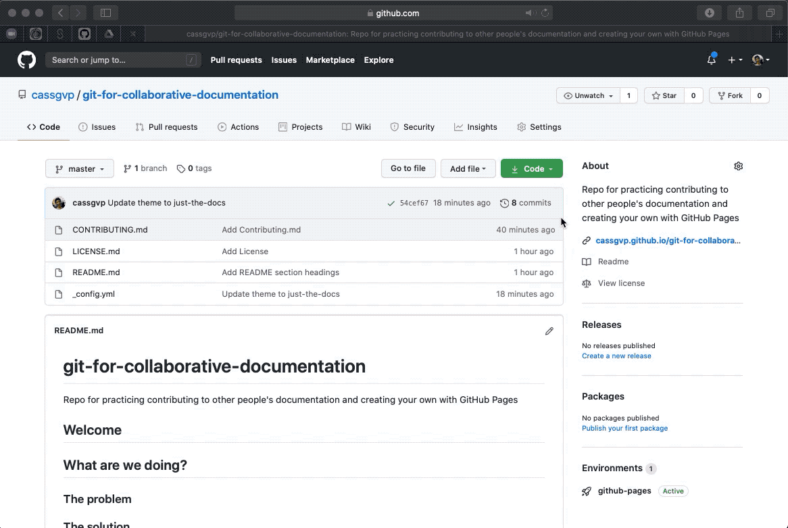Viewport: 788px width, 528px height.
Task: Open the green Code dropdown
Action: (531, 169)
